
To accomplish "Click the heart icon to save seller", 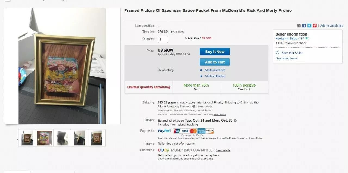I will coord(278,53).
